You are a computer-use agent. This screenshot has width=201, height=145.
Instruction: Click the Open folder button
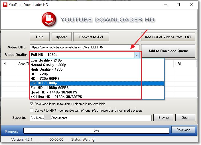click(185, 118)
